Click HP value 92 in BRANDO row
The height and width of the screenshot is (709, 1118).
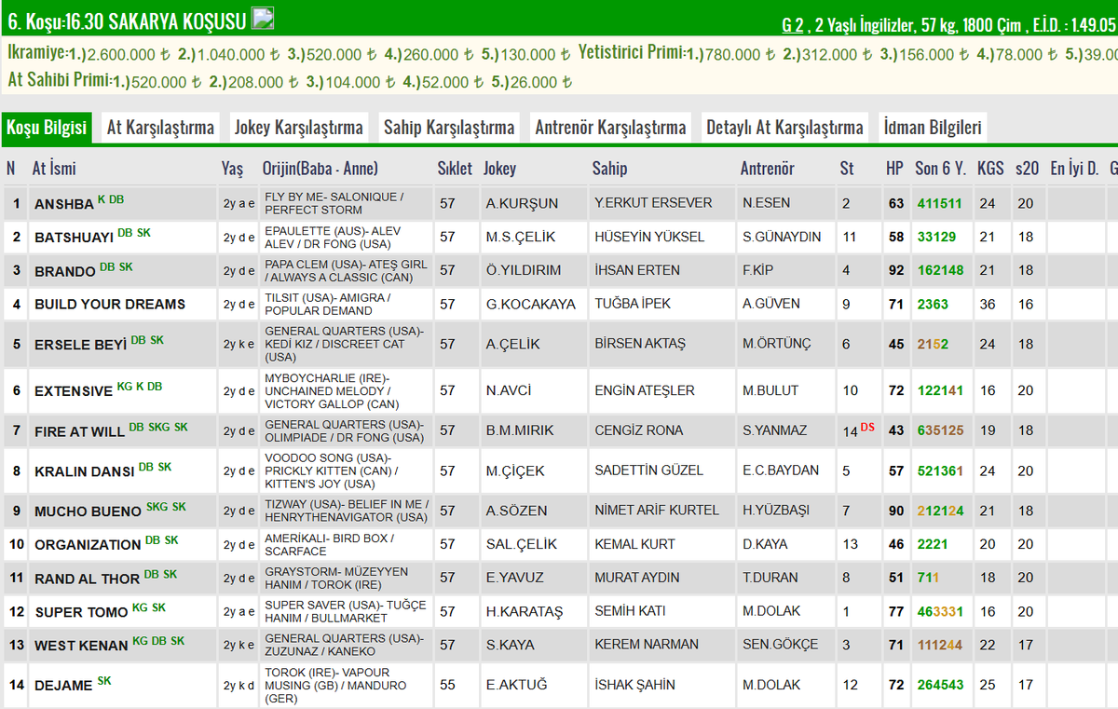895,270
